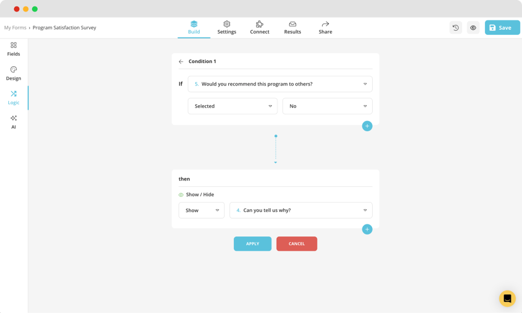Image resolution: width=522 pixels, height=313 pixels.
Task: Select the 'Can you tell us why?' field
Action: point(301,210)
